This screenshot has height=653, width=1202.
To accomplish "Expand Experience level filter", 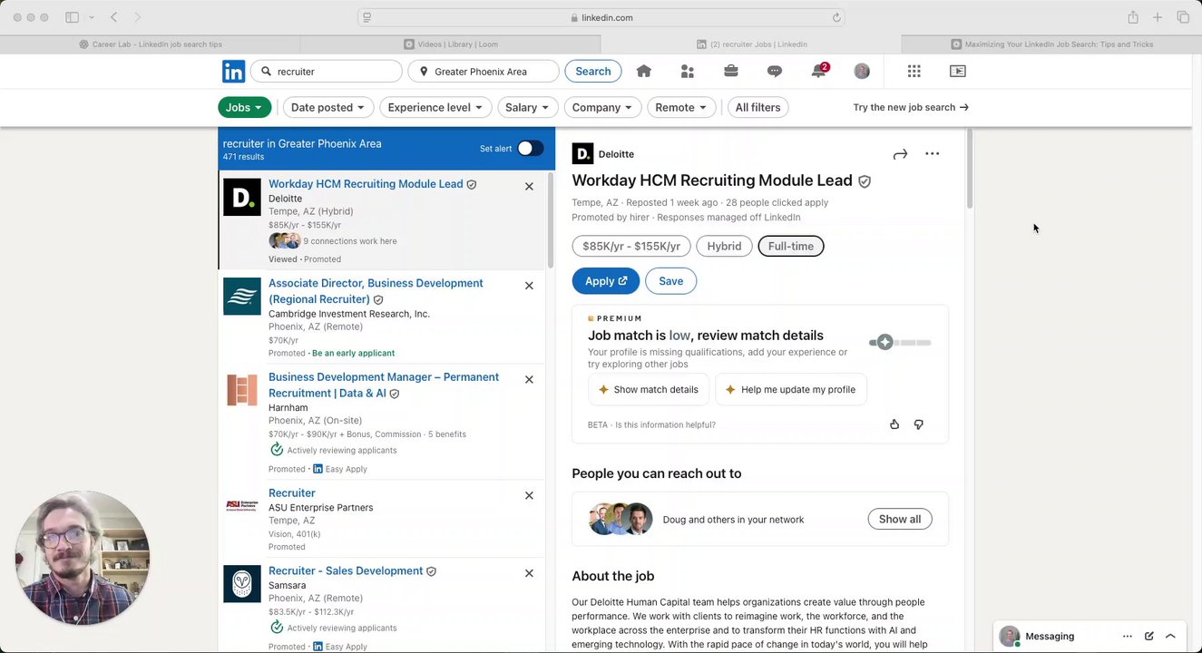I will click(435, 107).
